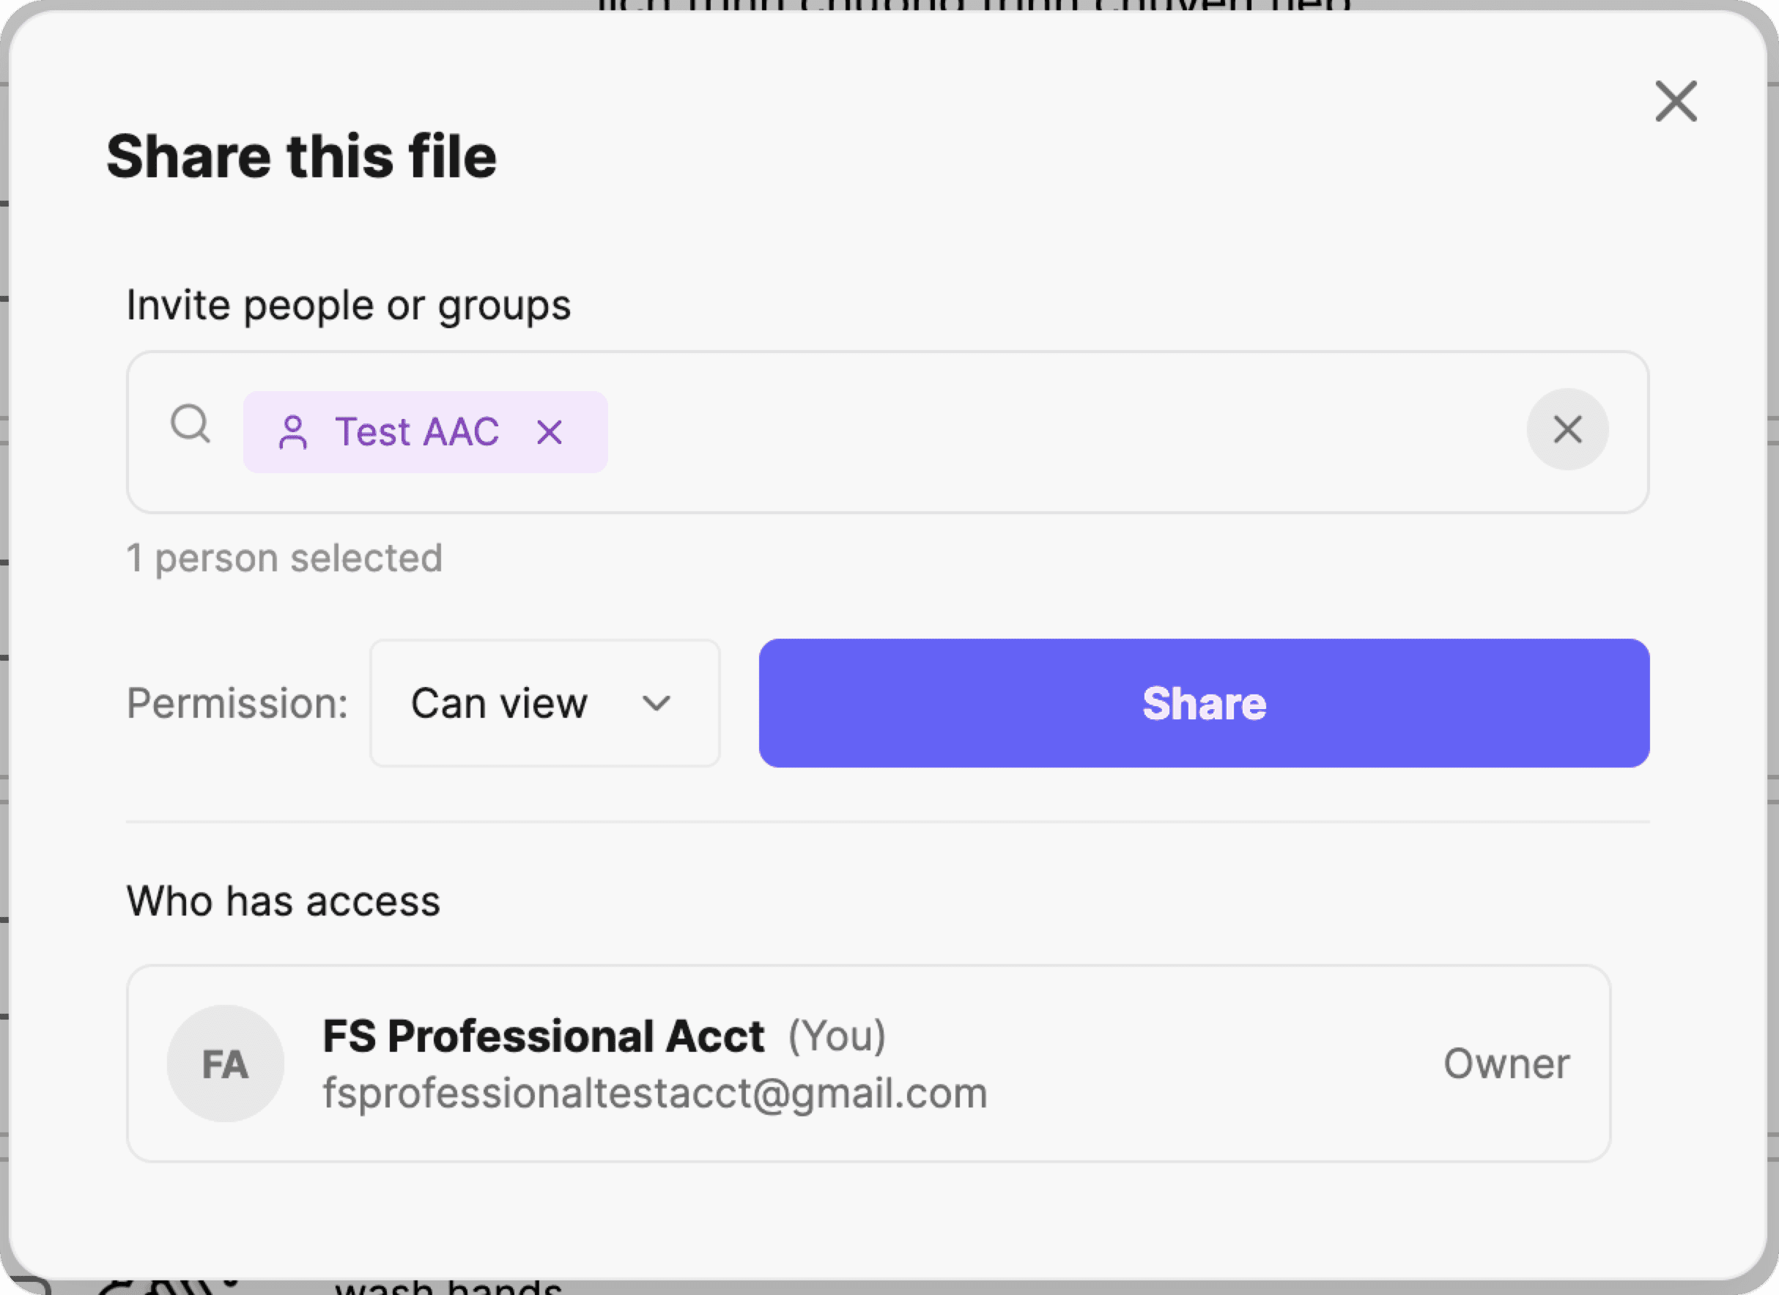Click the 1 person selected text
The image size is (1779, 1295).
pos(285,558)
